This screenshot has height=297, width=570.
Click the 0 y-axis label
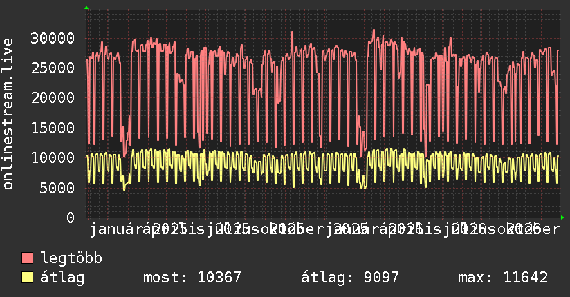[x=71, y=218]
